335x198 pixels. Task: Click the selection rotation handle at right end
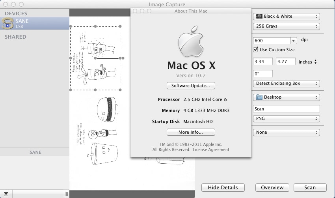tap(123, 58)
